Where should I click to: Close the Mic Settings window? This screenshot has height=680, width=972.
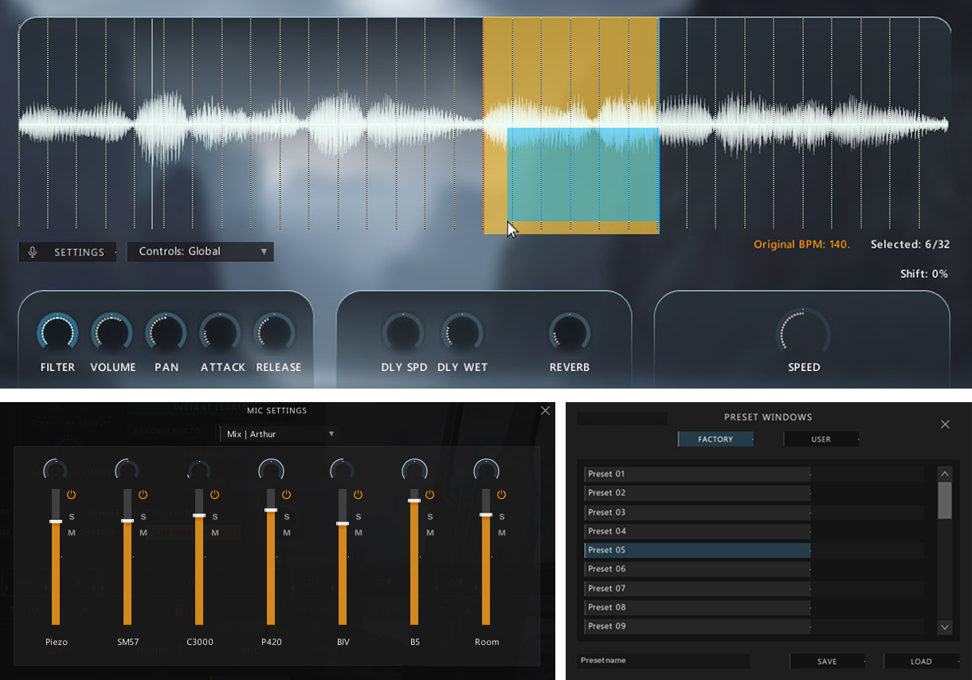click(545, 411)
